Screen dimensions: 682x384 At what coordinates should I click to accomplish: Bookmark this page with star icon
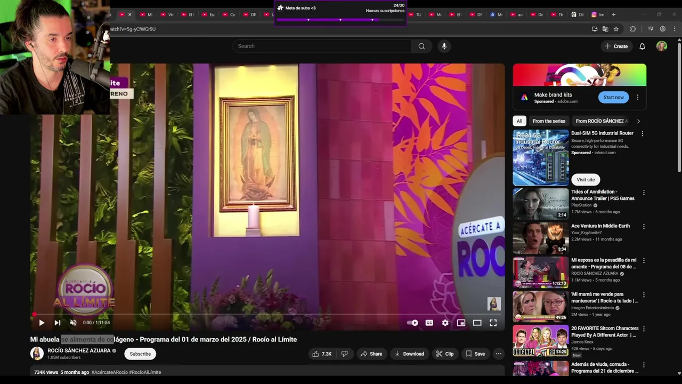[x=616, y=29]
